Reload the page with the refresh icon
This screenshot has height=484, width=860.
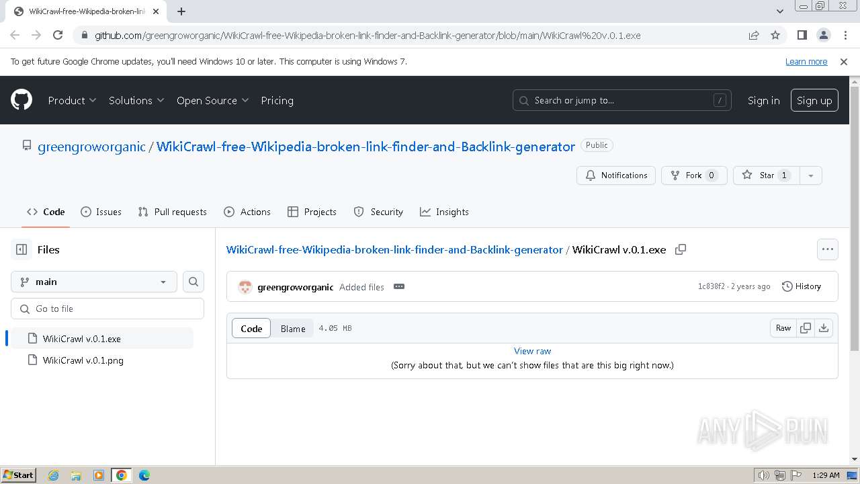point(58,35)
